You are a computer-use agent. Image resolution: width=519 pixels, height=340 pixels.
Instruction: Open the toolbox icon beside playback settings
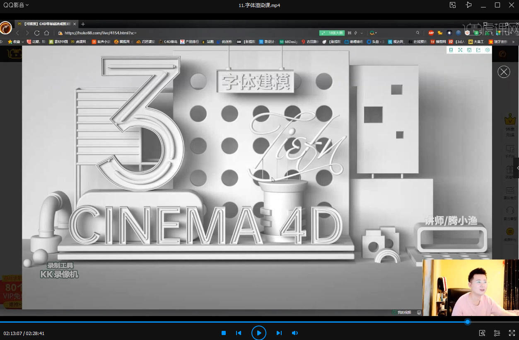pos(482,333)
